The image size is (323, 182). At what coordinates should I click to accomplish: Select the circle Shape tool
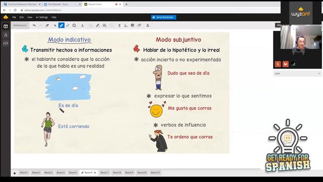(x=74, y=25)
